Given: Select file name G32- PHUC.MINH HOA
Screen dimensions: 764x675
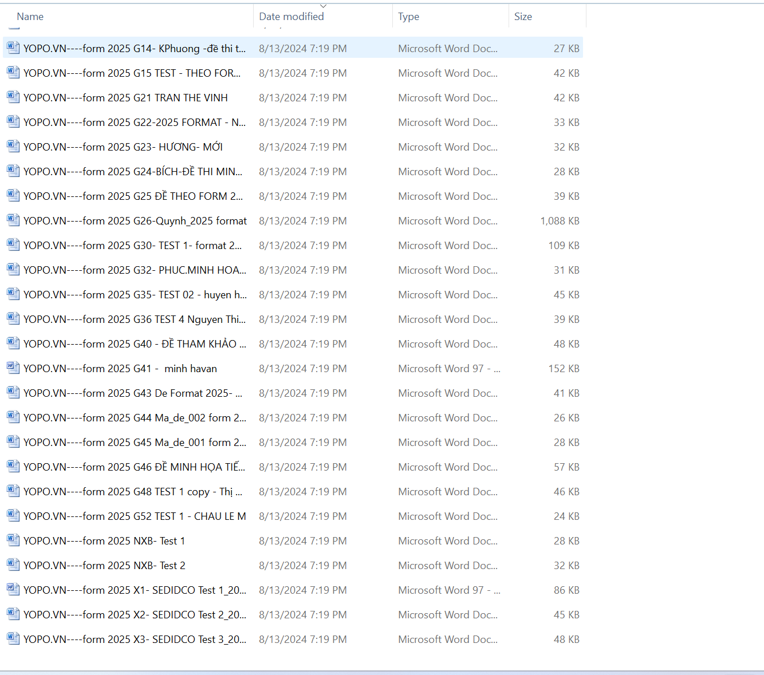Looking at the screenshot, I should tap(135, 270).
